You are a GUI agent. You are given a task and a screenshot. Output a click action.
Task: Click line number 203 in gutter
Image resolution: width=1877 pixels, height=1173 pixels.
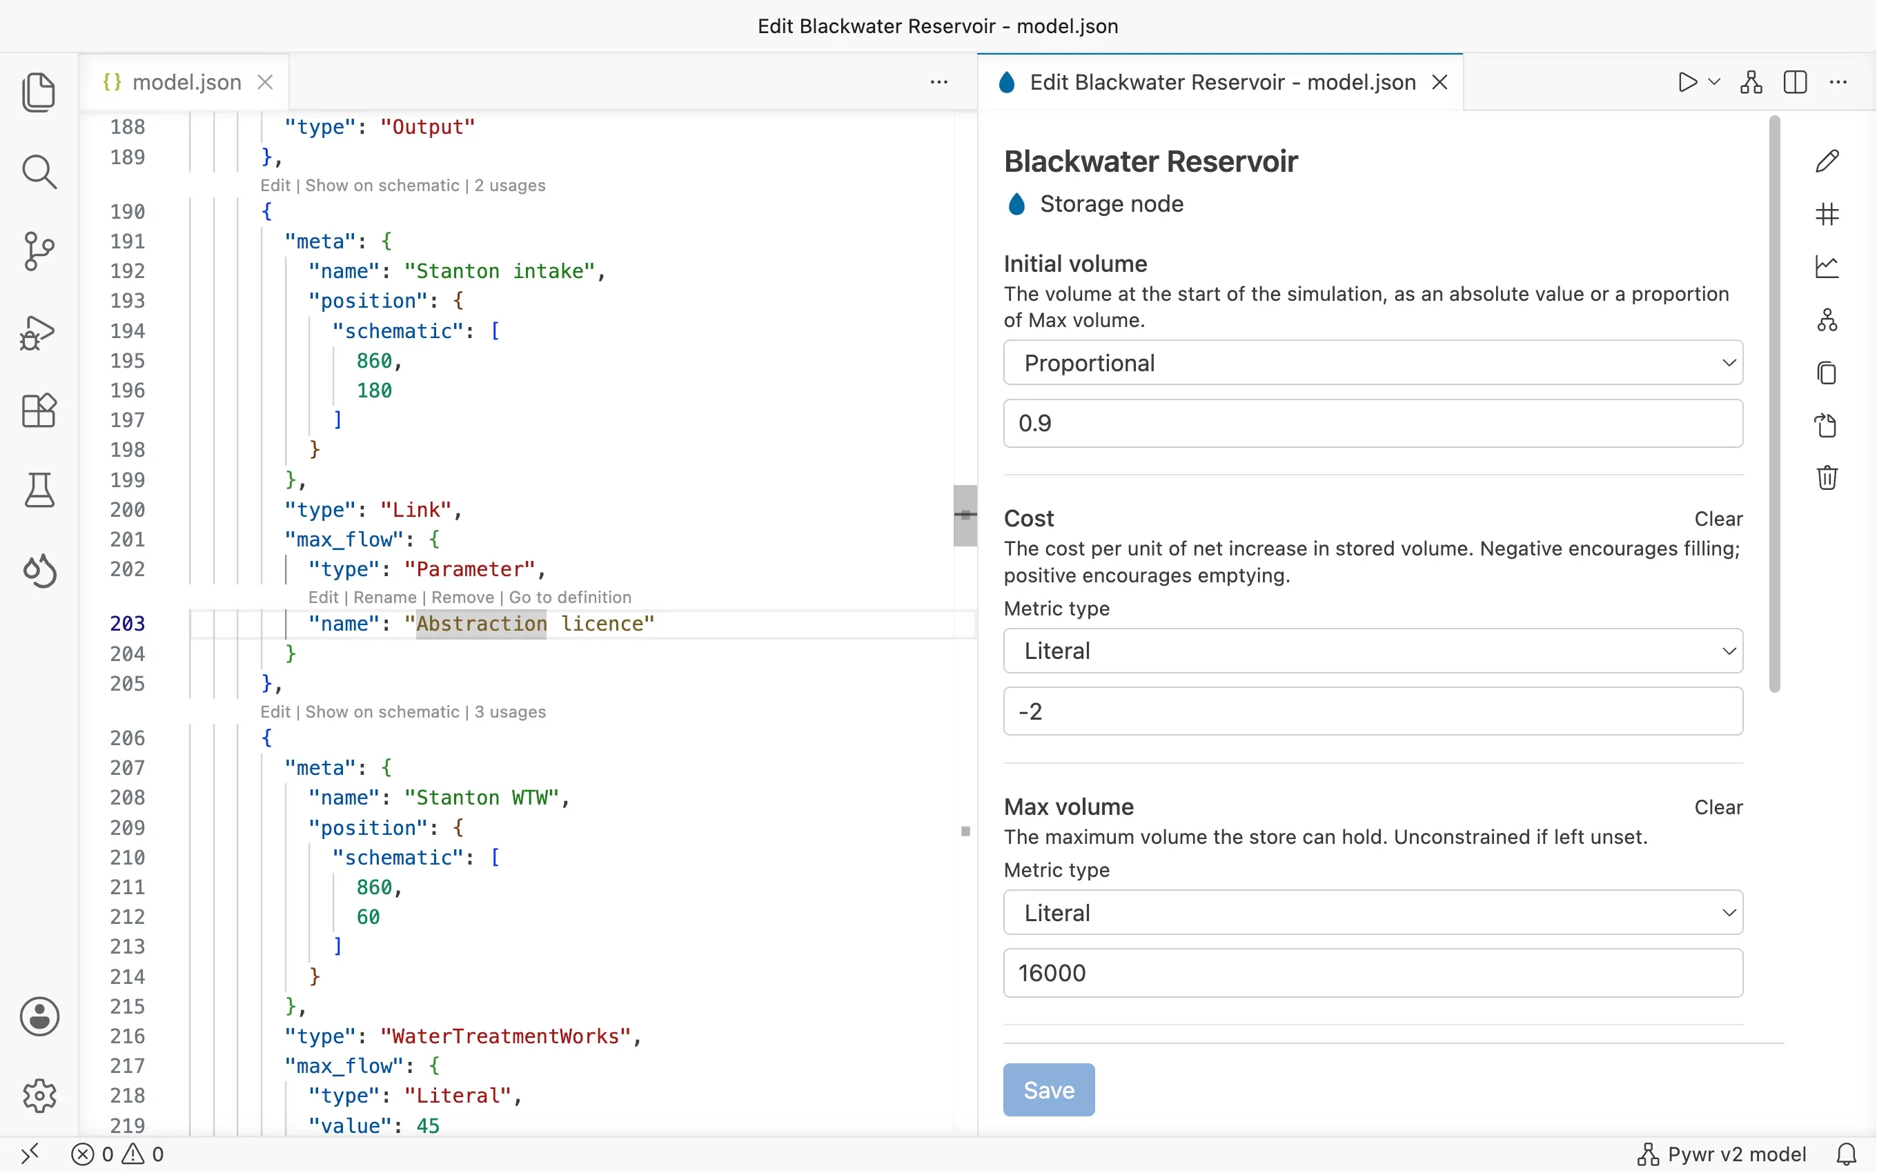tap(127, 624)
